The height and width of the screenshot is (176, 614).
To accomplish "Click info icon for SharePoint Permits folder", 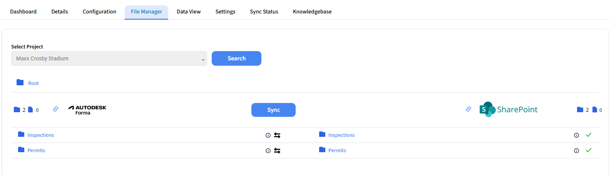I will coord(576,151).
